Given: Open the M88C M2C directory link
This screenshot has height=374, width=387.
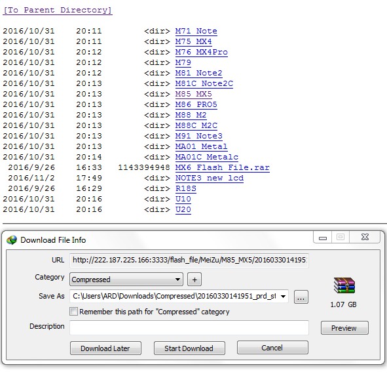Looking at the screenshot, I should tap(196, 125).
